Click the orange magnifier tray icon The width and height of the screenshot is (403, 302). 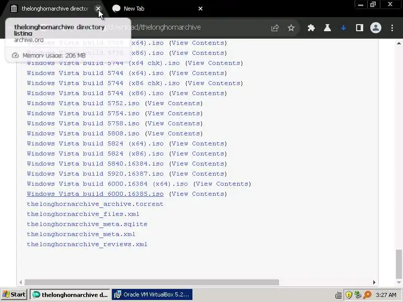click(x=368, y=295)
